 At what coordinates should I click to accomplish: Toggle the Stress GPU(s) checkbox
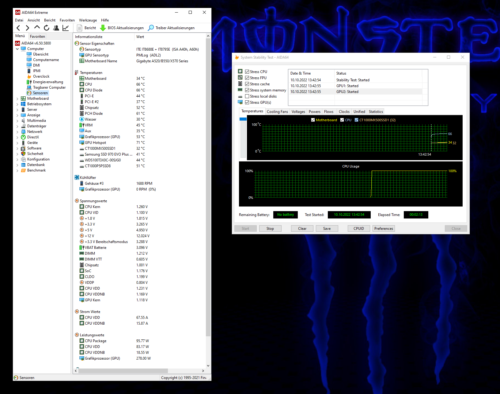[247, 102]
